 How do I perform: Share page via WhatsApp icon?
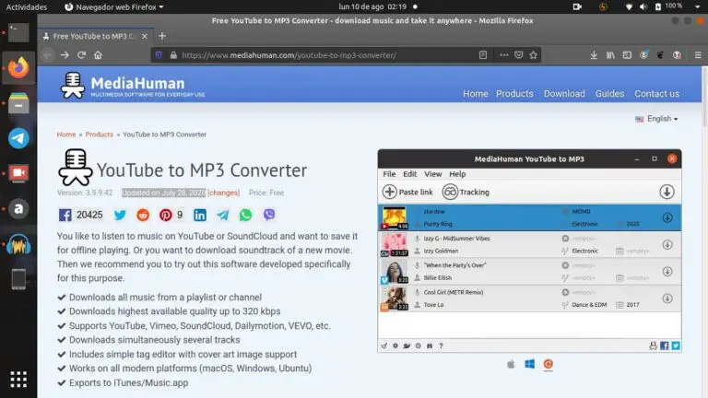(x=245, y=215)
